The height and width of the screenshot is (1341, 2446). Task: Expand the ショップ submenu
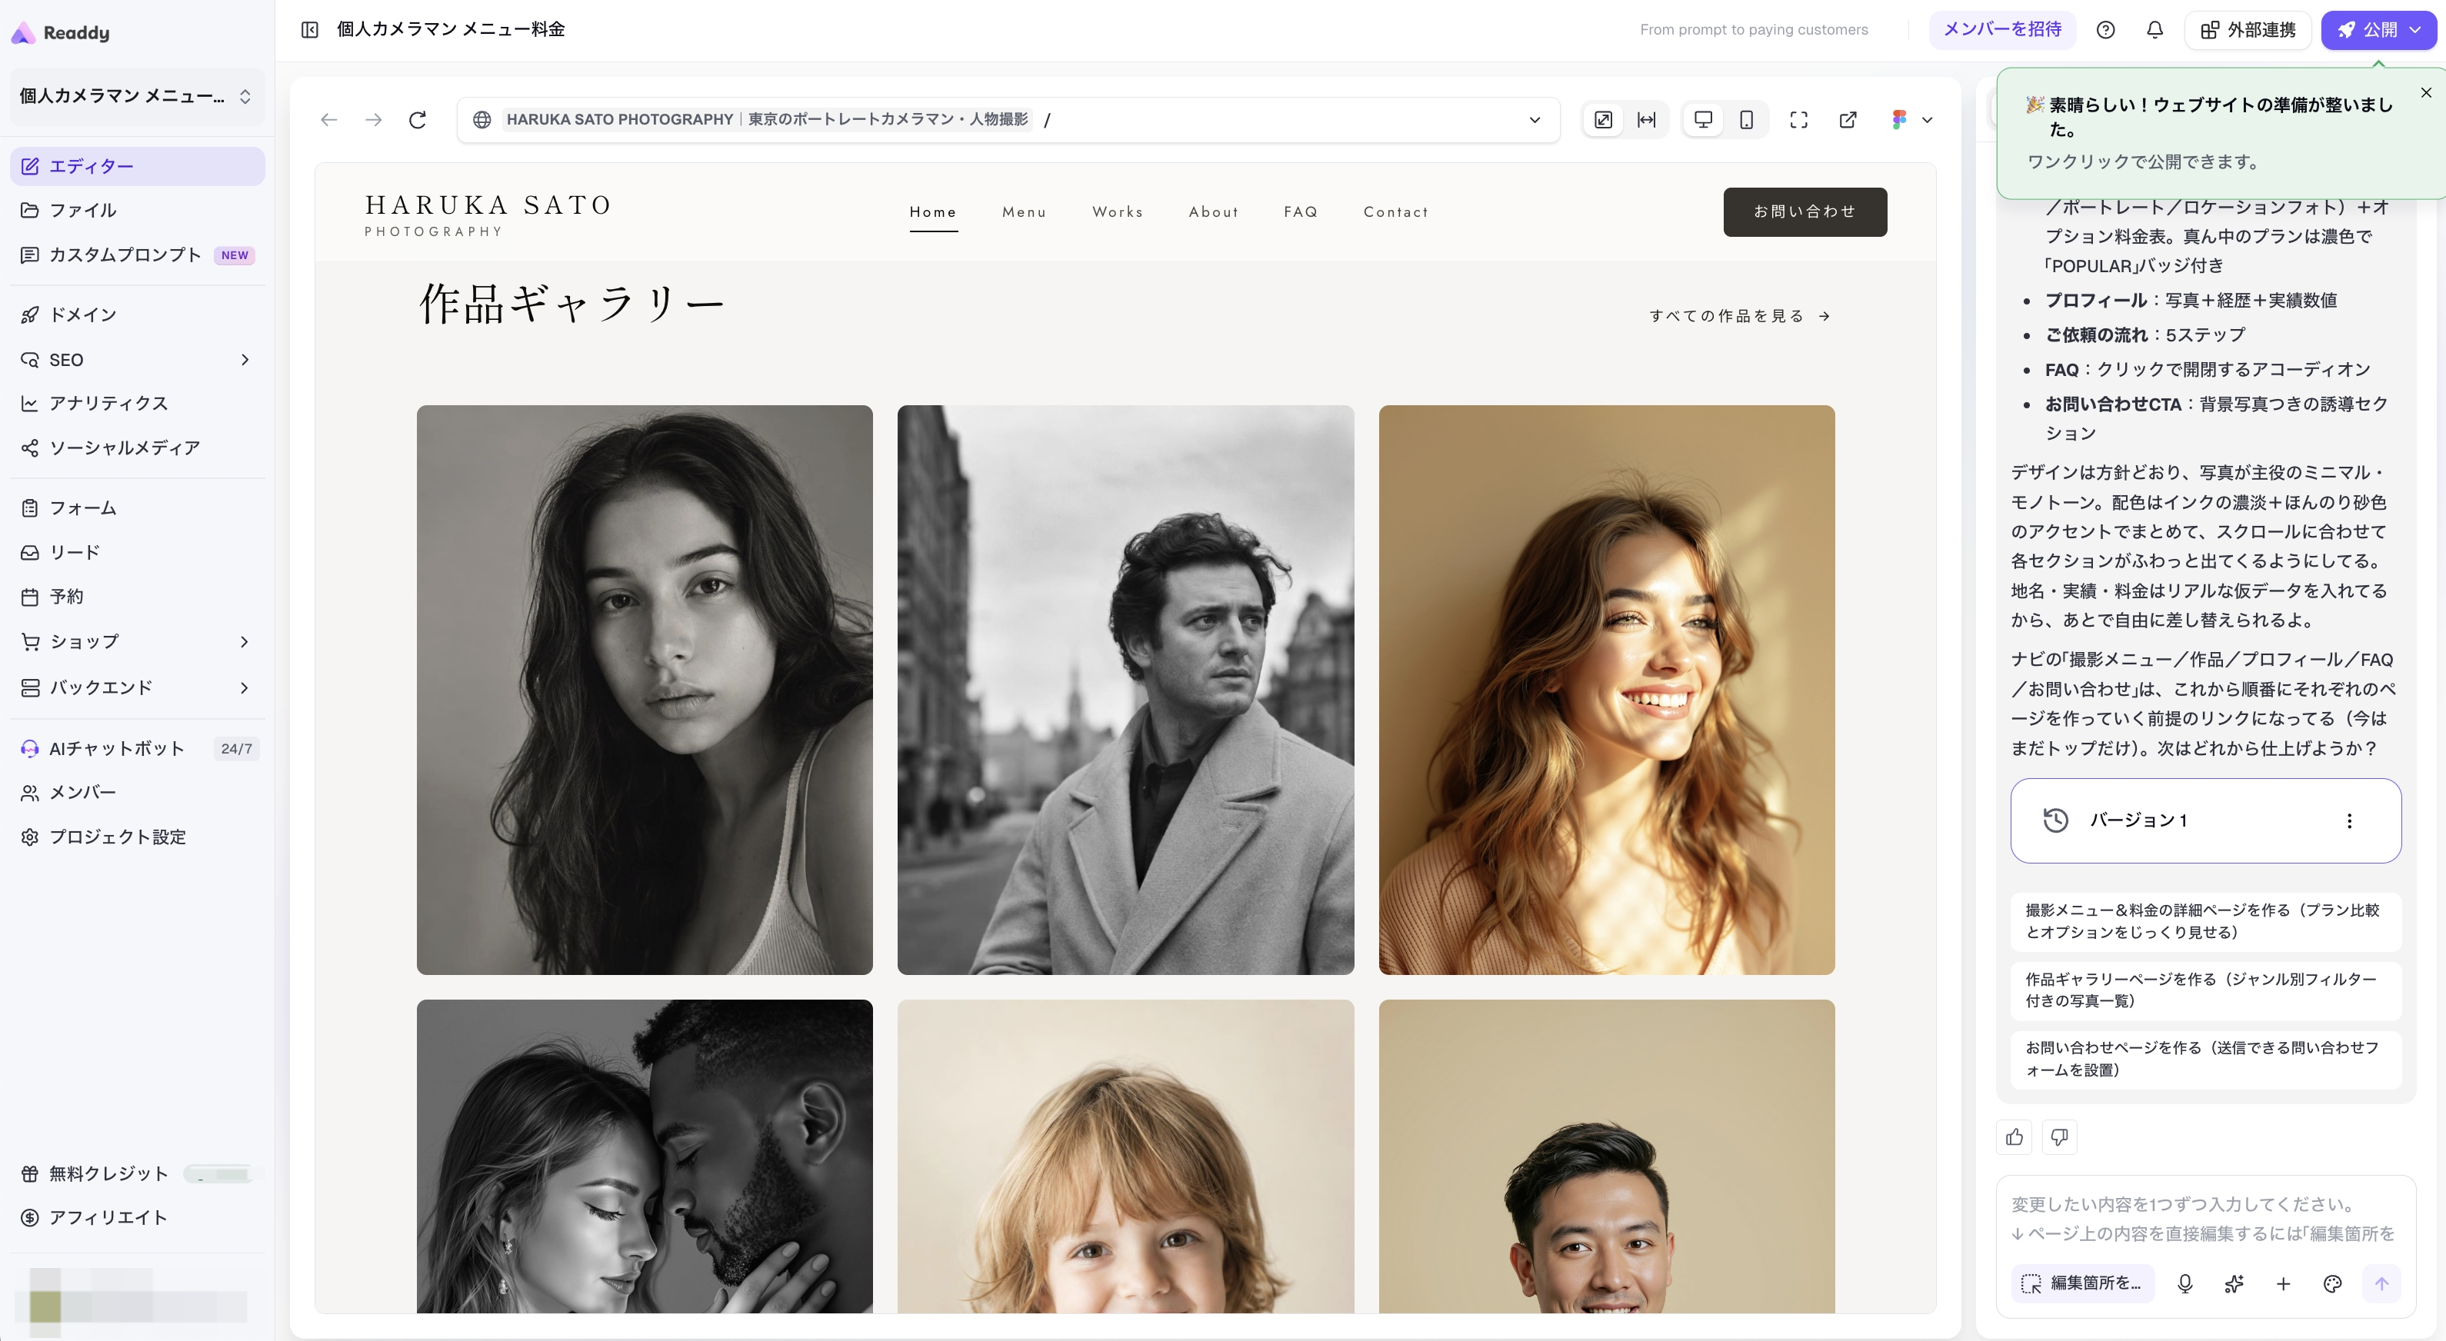coord(245,641)
